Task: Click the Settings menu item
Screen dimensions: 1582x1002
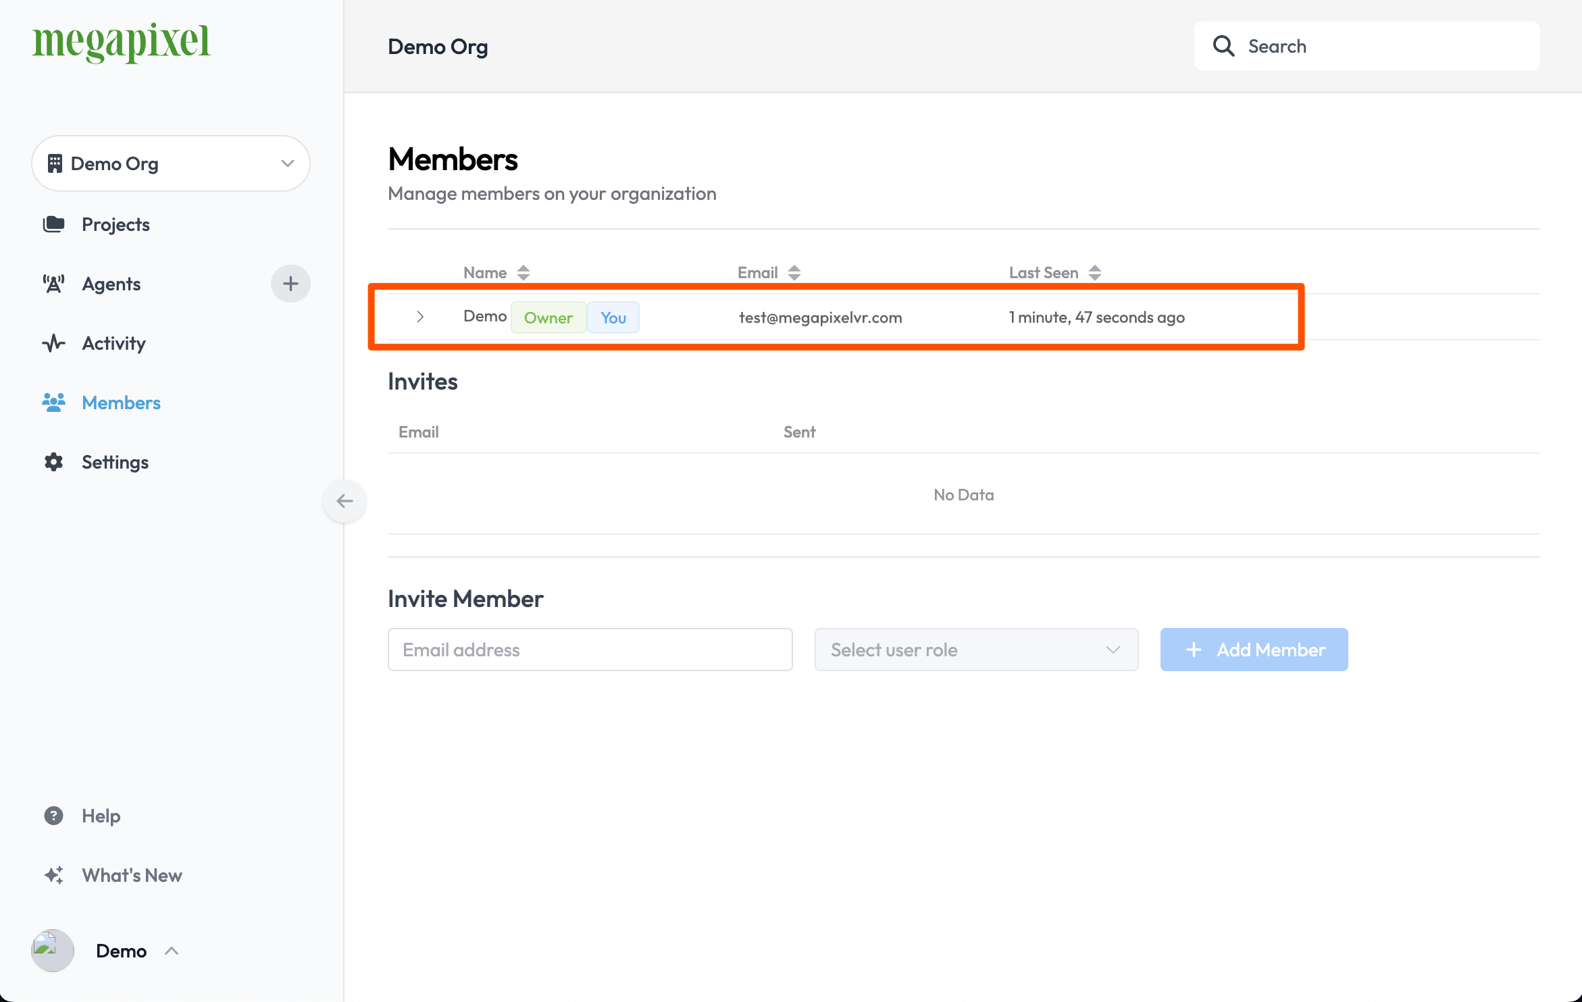Action: point(116,461)
